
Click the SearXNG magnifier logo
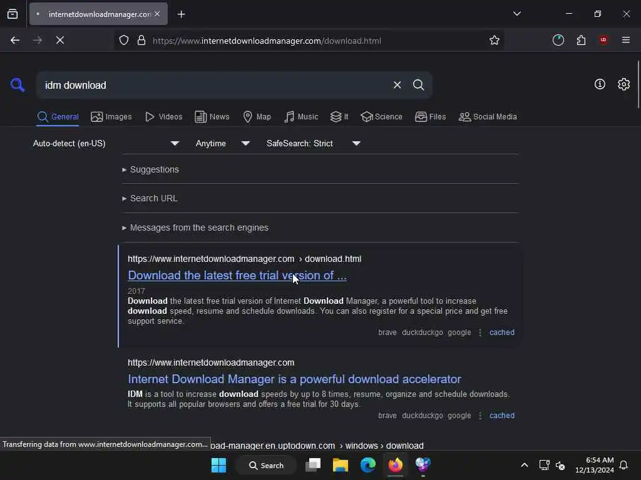pyautogui.click(x=17, y=85)
